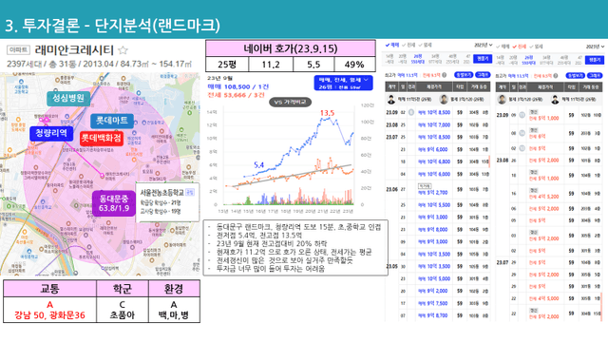The height and width of the screenshot is (342, 608).
Task: Click the blue button beside the size tabs in the left panel
Action: tap(483, 59)
